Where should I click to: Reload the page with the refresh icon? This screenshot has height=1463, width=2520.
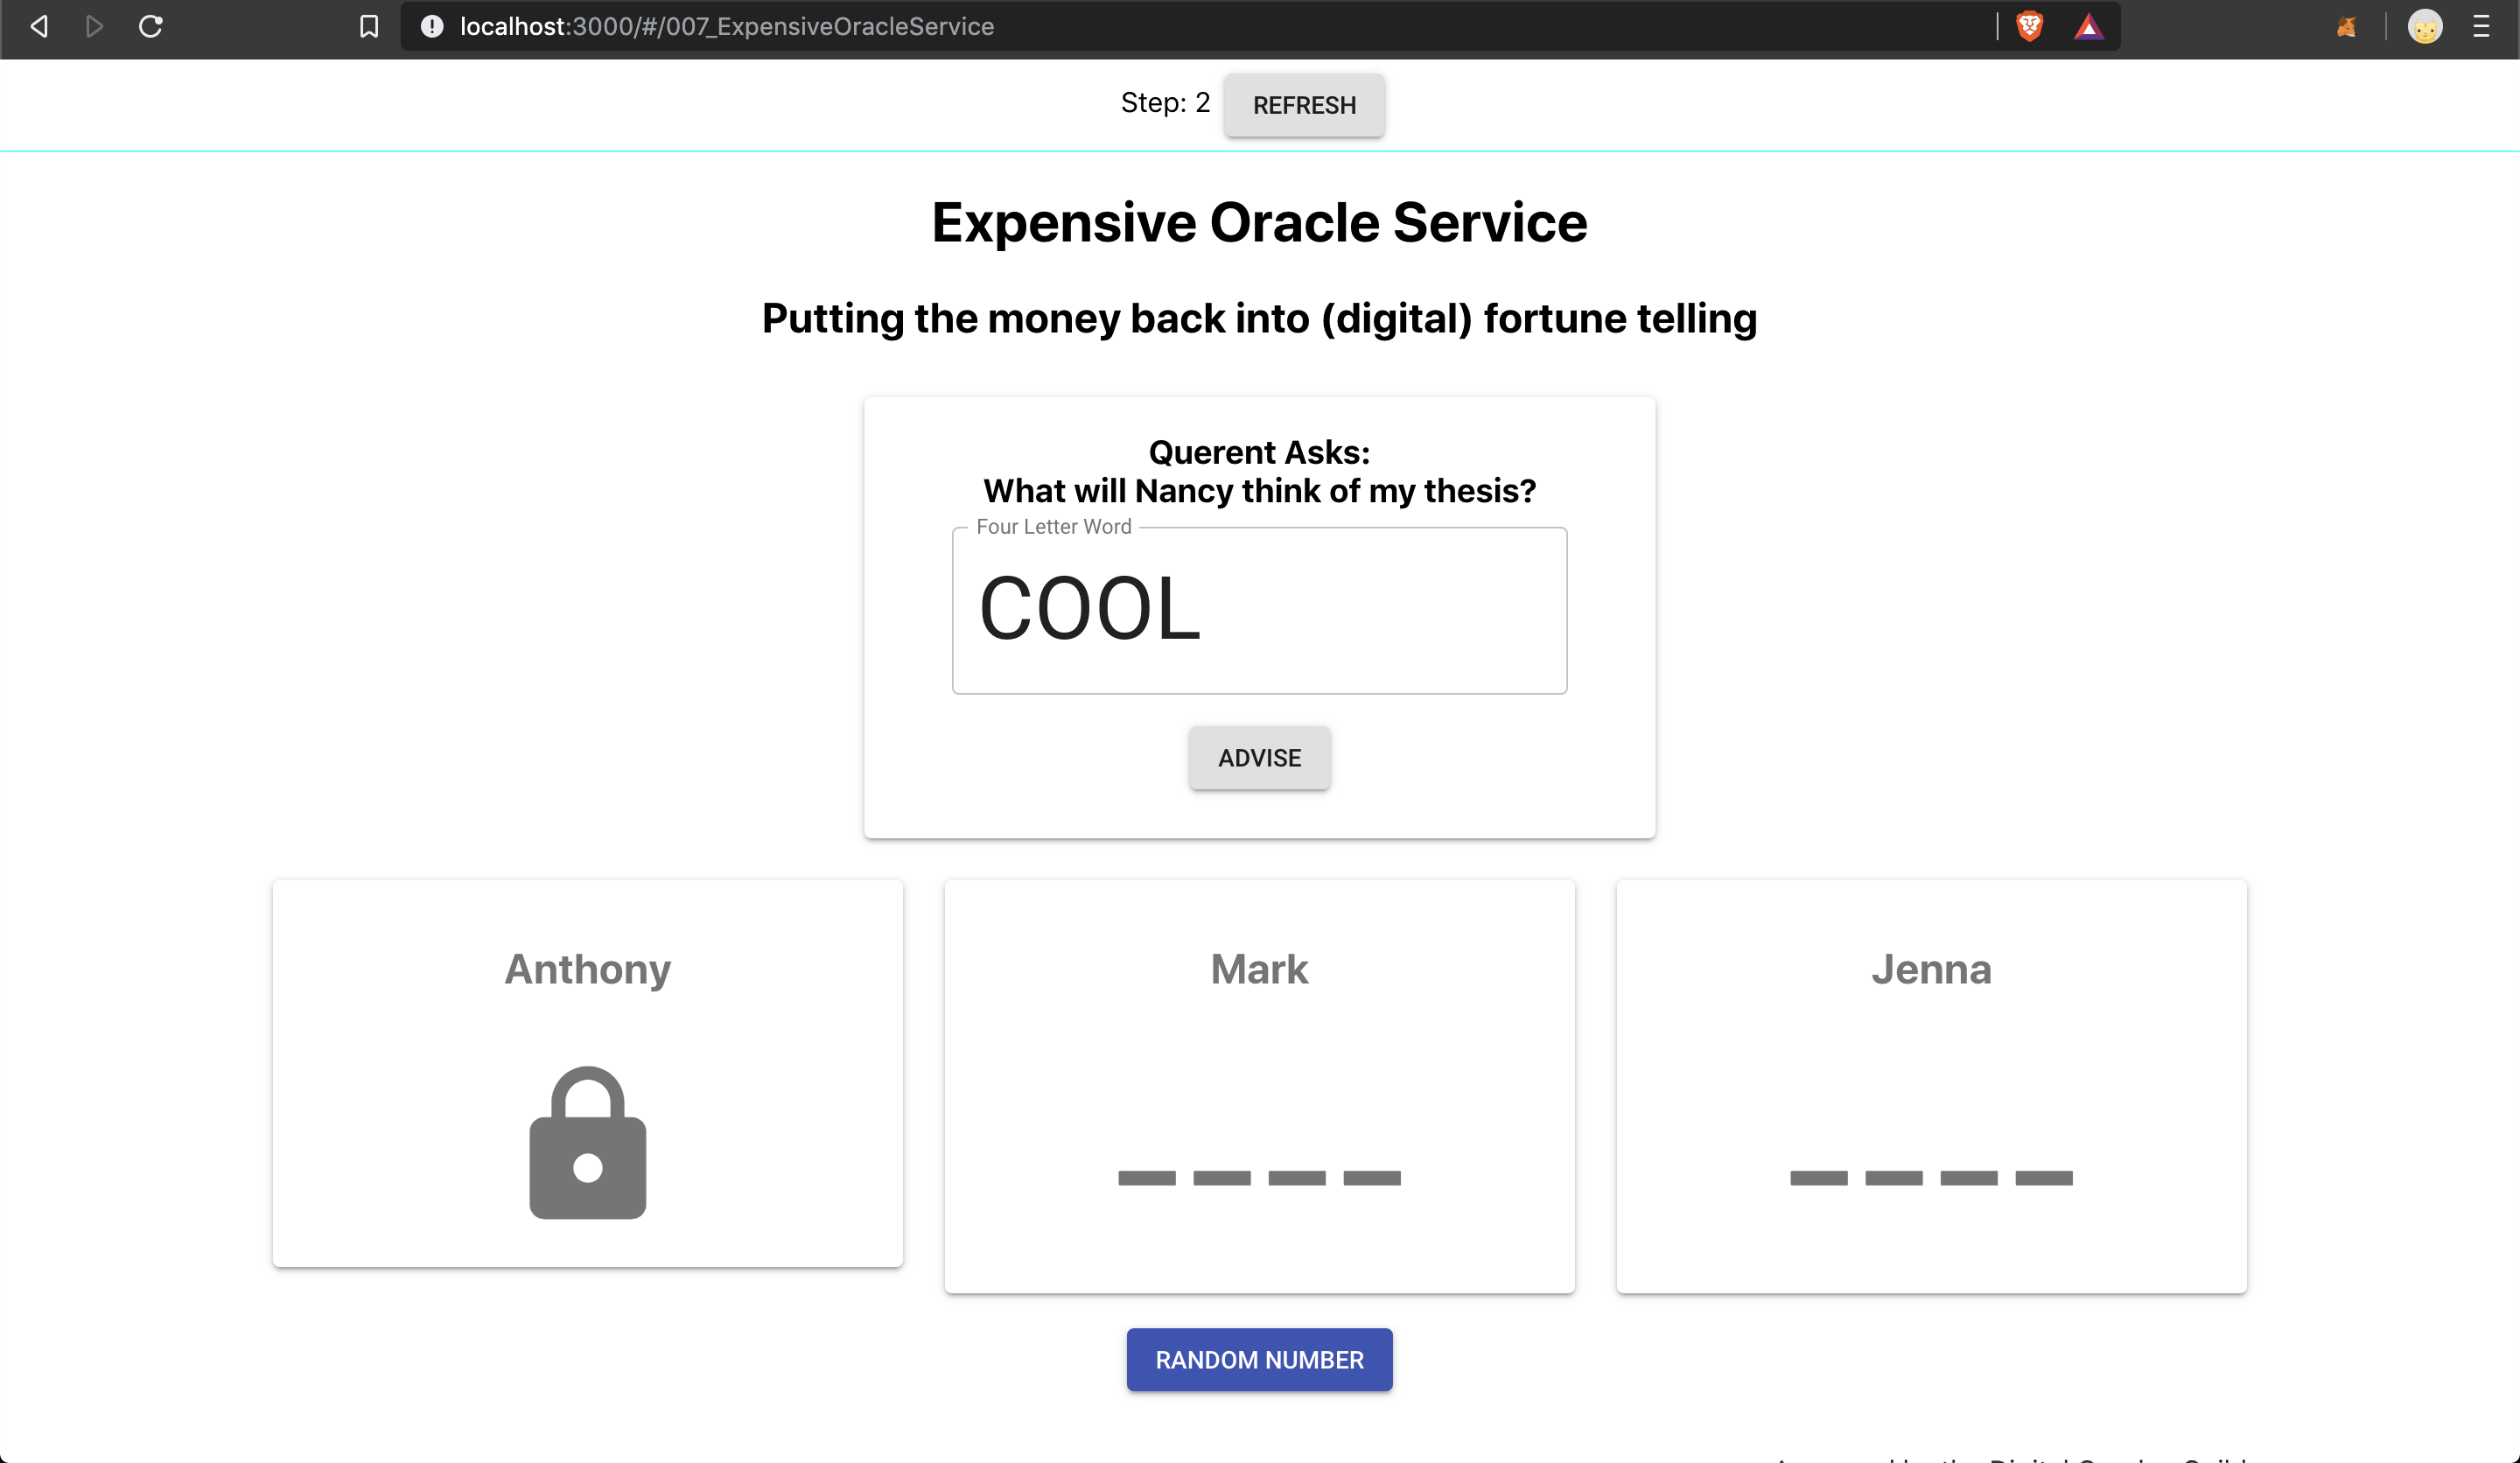click(151, 26)
